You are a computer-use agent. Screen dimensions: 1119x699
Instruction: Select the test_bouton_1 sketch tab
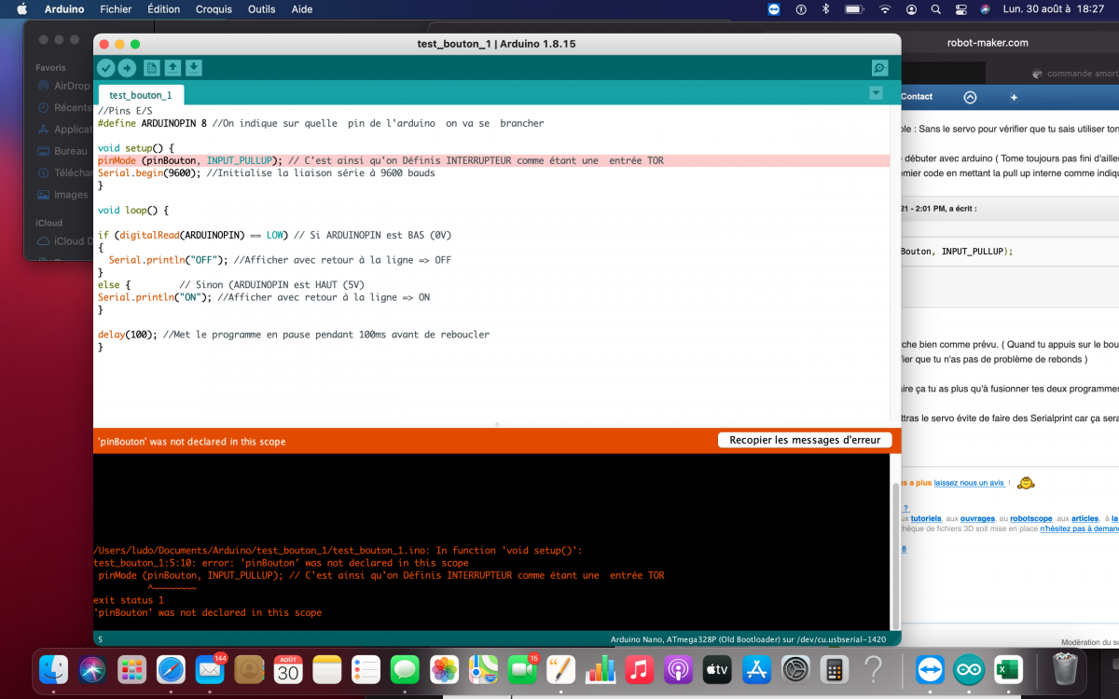click(141, 95)
